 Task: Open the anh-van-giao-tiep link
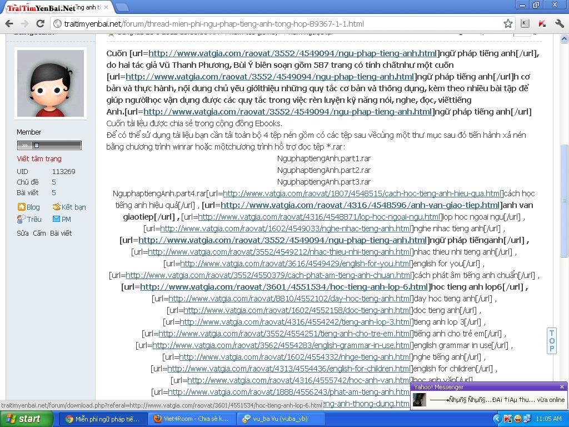(x=360, y=205)
